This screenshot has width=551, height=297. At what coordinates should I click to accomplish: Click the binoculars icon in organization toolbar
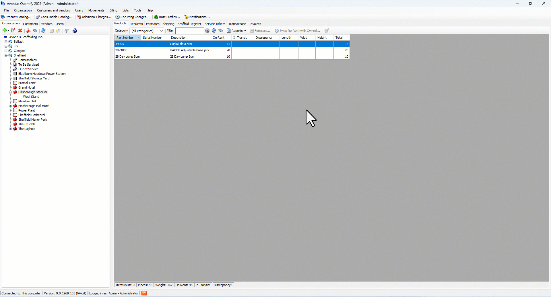pyautogui.click(x=35, y=31)
